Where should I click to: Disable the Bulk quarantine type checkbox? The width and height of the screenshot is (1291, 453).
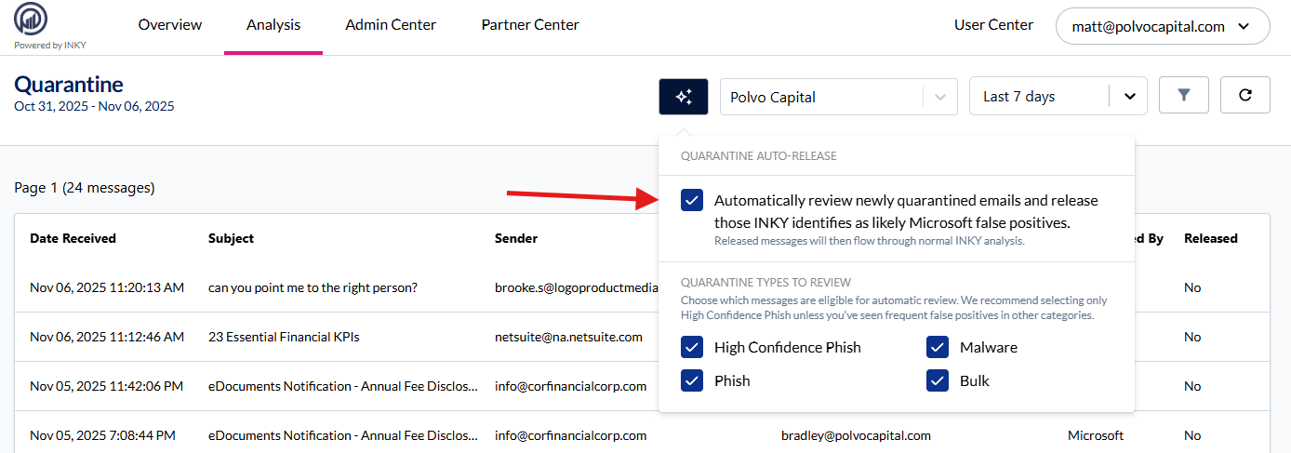tap(938, 380)
